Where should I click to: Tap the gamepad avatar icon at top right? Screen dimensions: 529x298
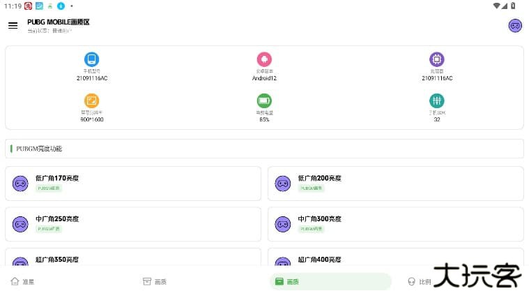click(x=515, y=26)
